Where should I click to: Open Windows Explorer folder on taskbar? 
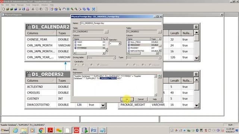pos(24,130)
